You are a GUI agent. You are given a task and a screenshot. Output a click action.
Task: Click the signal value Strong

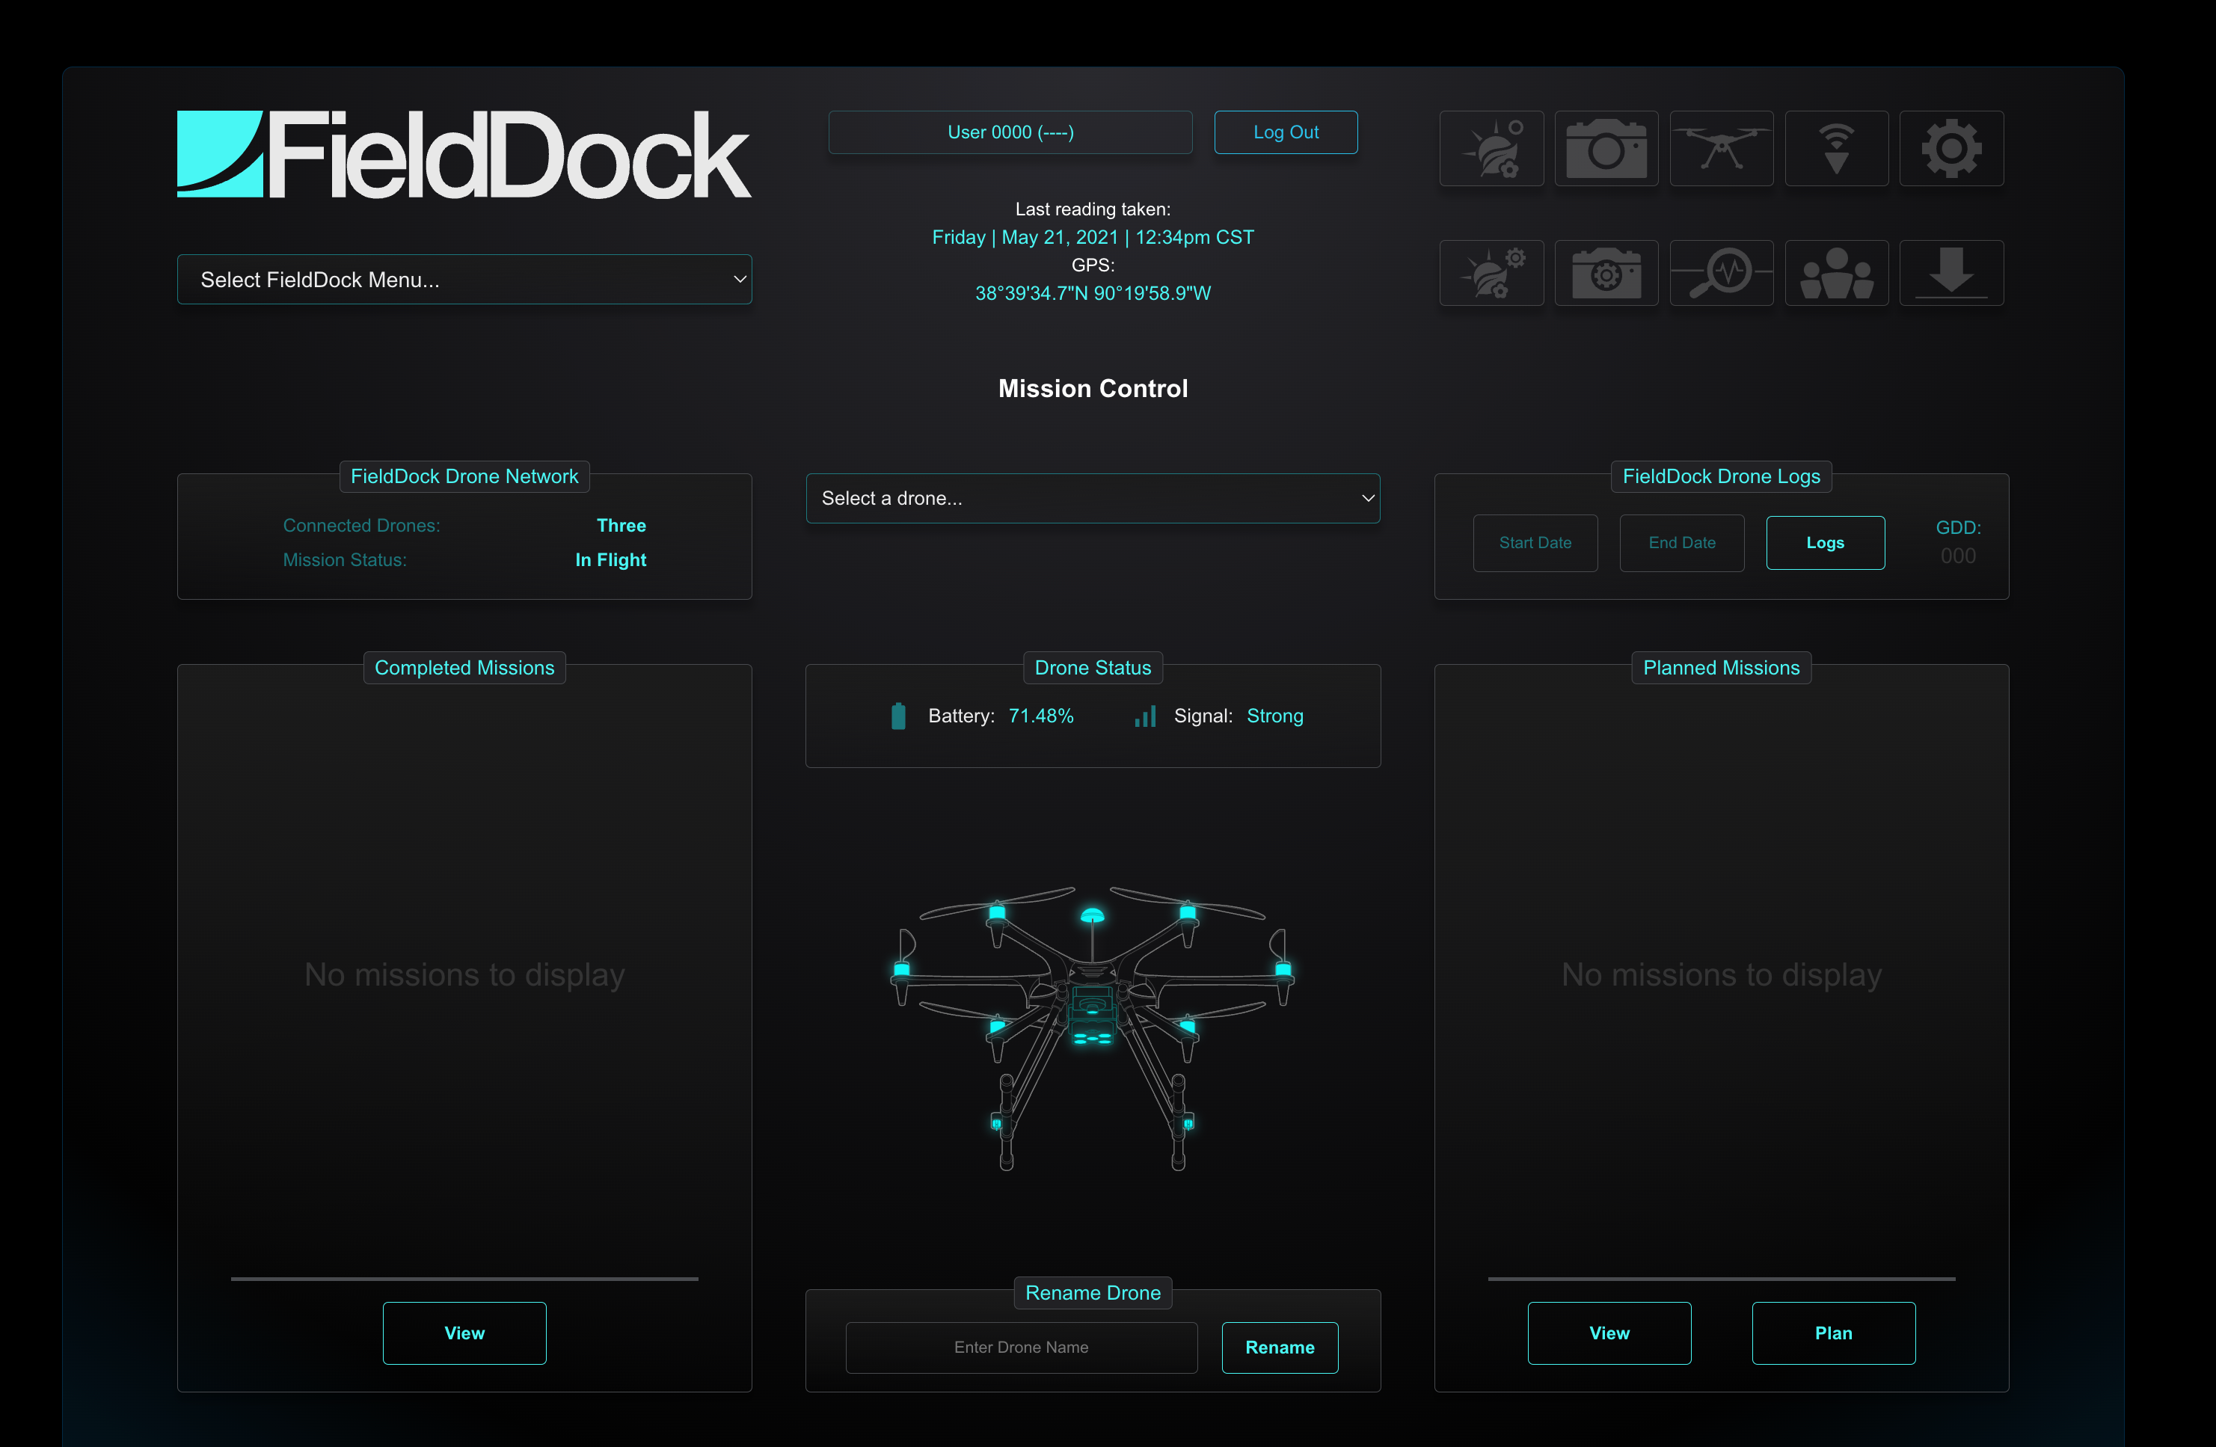(x=1274, y=716)
